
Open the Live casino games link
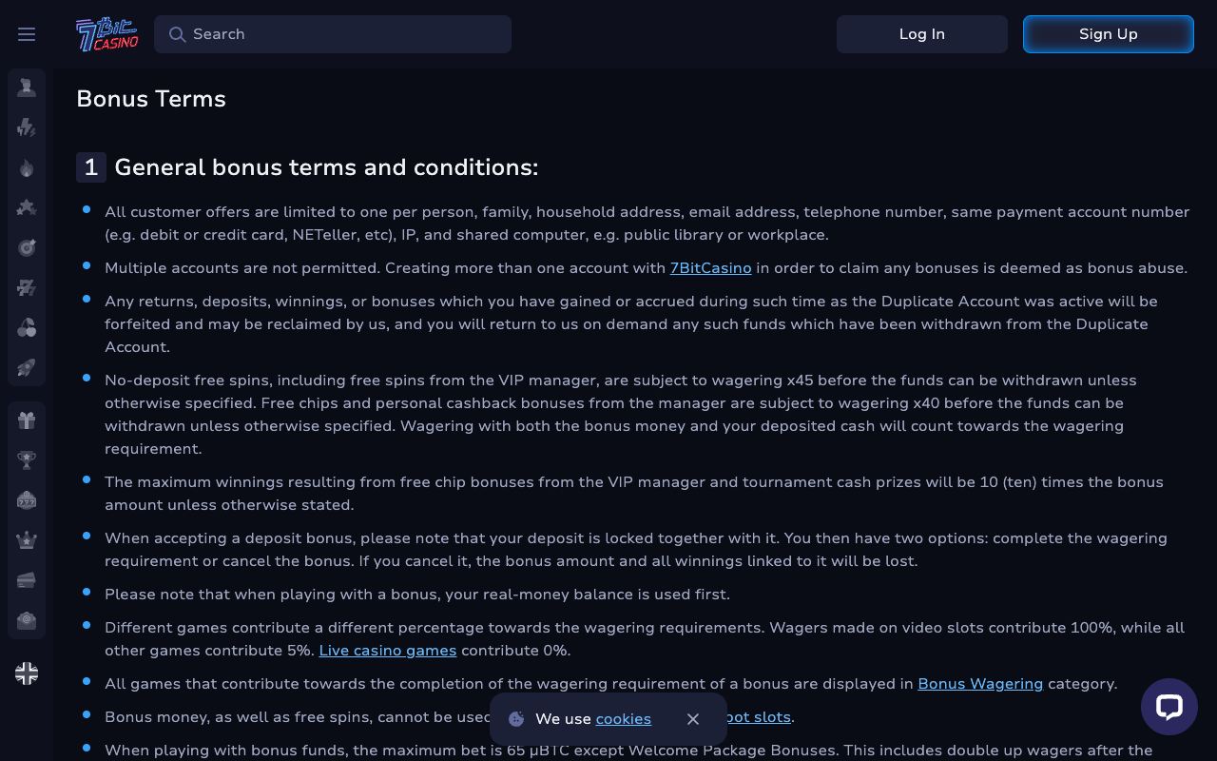click(x=388, y=651)
